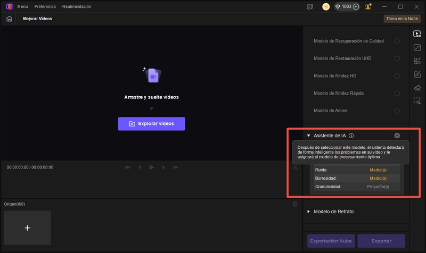
Task: Open the Preferencia menu
Action: 45,6
